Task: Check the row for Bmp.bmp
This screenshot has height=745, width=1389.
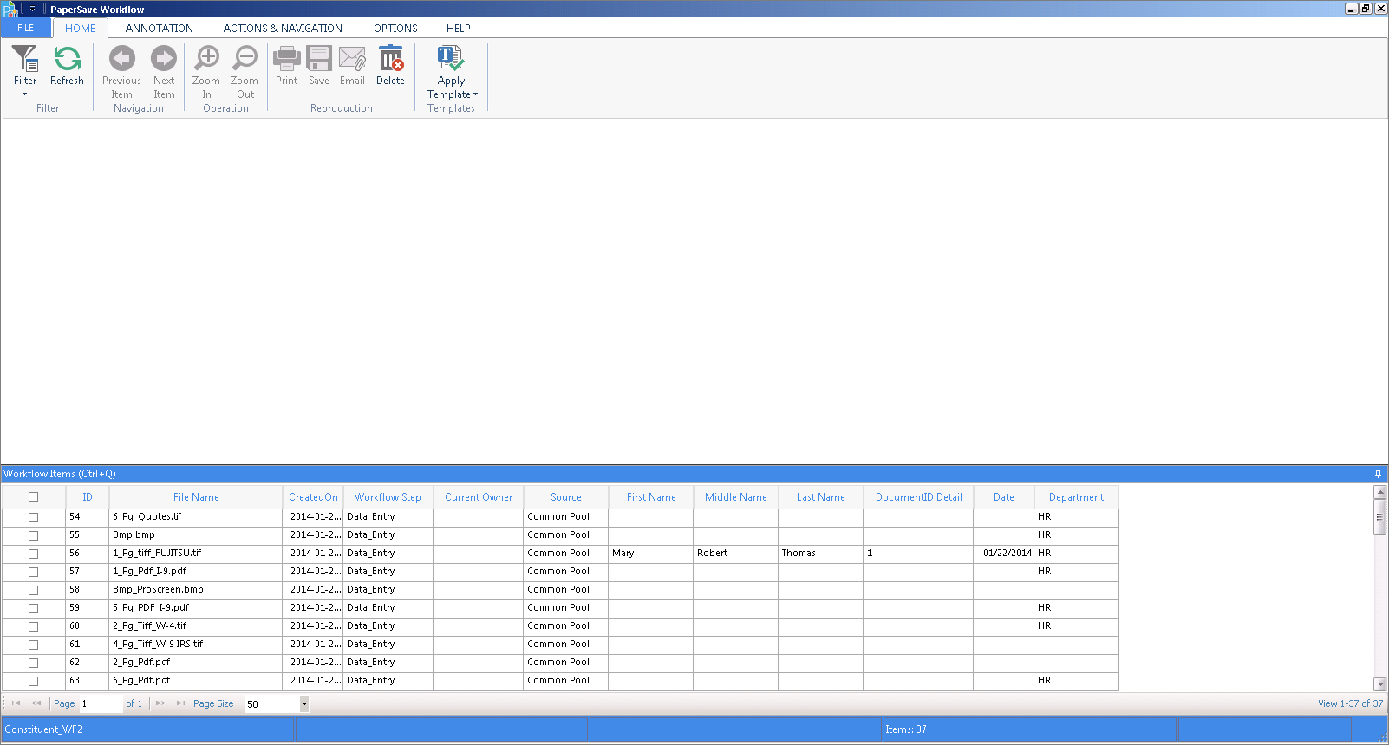Action: 33,535
